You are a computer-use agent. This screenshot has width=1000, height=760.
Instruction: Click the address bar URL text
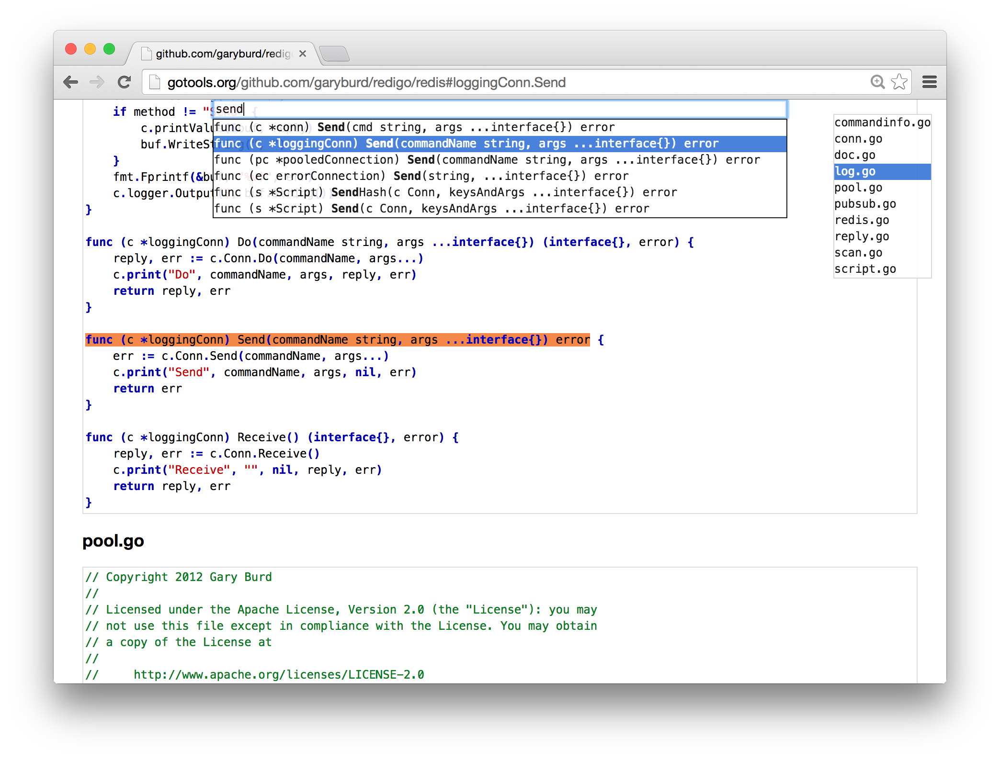click(366, 82)
